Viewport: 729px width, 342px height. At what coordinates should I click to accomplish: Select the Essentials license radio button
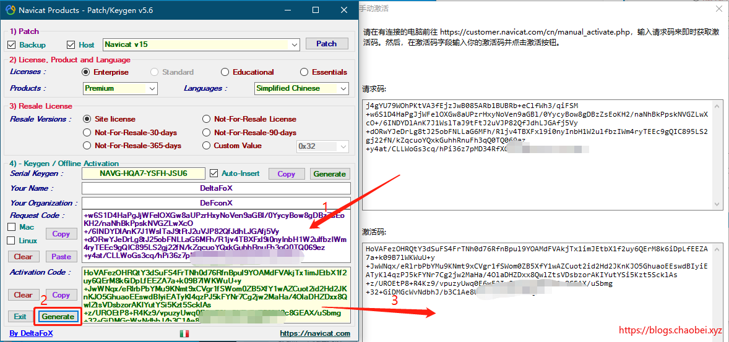(x=304, y=72)
